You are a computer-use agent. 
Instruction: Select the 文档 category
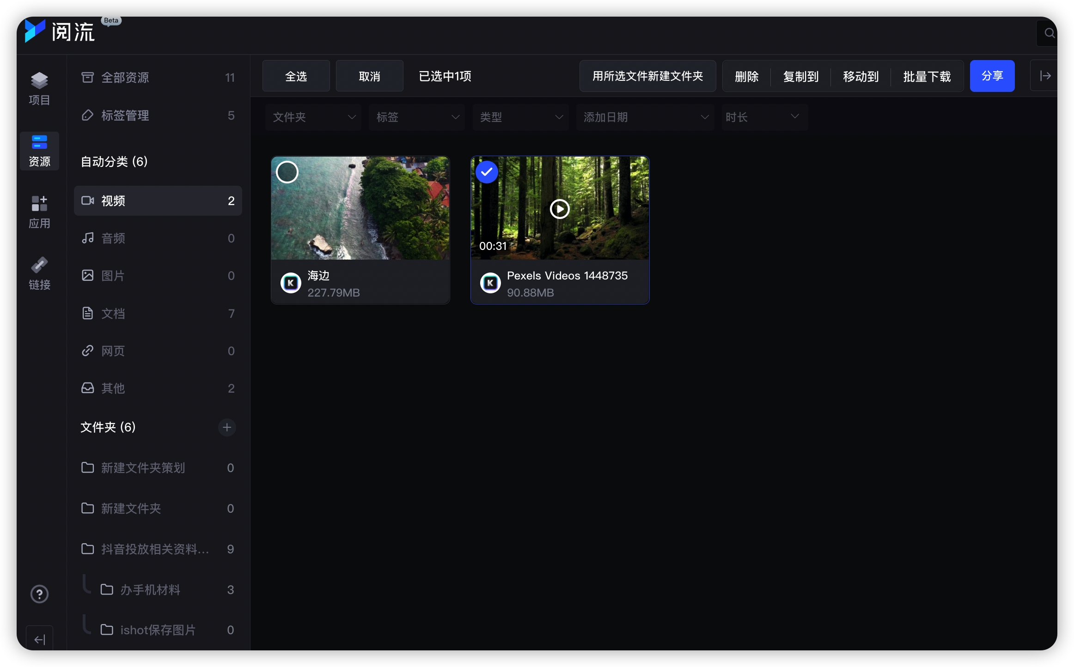pyautogui.click(x=158, y=314)
